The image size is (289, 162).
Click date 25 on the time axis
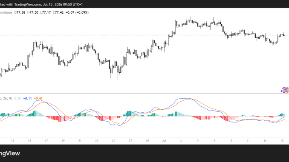pos(113,141)
